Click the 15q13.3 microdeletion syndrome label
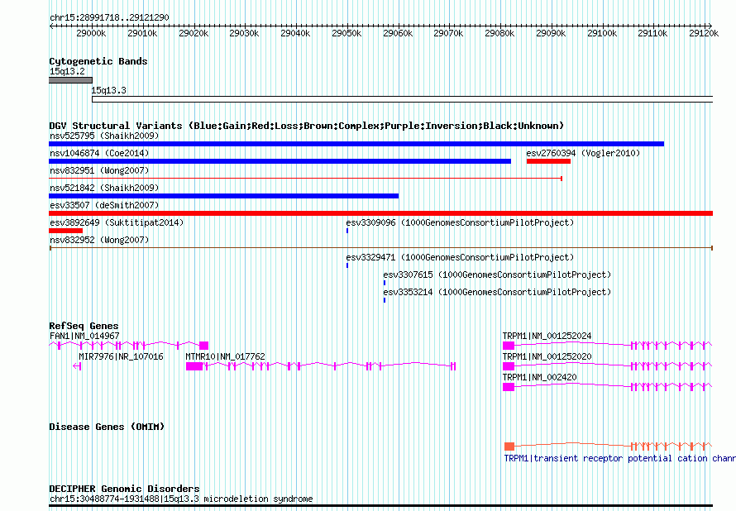Screen dimensions: 736x511 point(181,499)
